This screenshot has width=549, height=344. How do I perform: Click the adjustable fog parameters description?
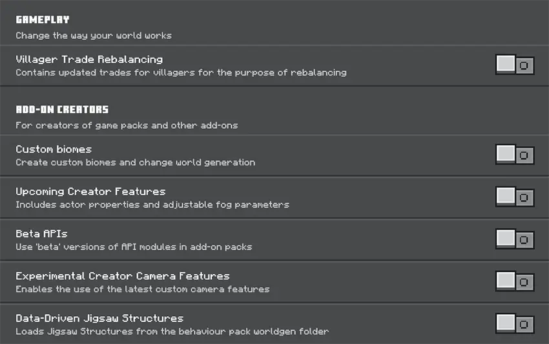pyautogui.click(x=152, y=205)
